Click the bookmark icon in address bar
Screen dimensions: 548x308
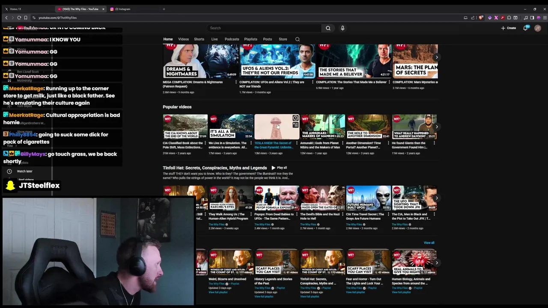pos(26,18)
